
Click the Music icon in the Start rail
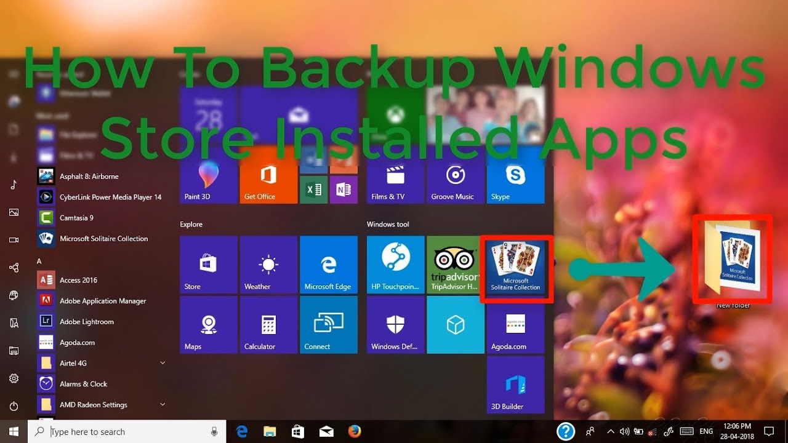pyautogui.click(x=14, y=185)
